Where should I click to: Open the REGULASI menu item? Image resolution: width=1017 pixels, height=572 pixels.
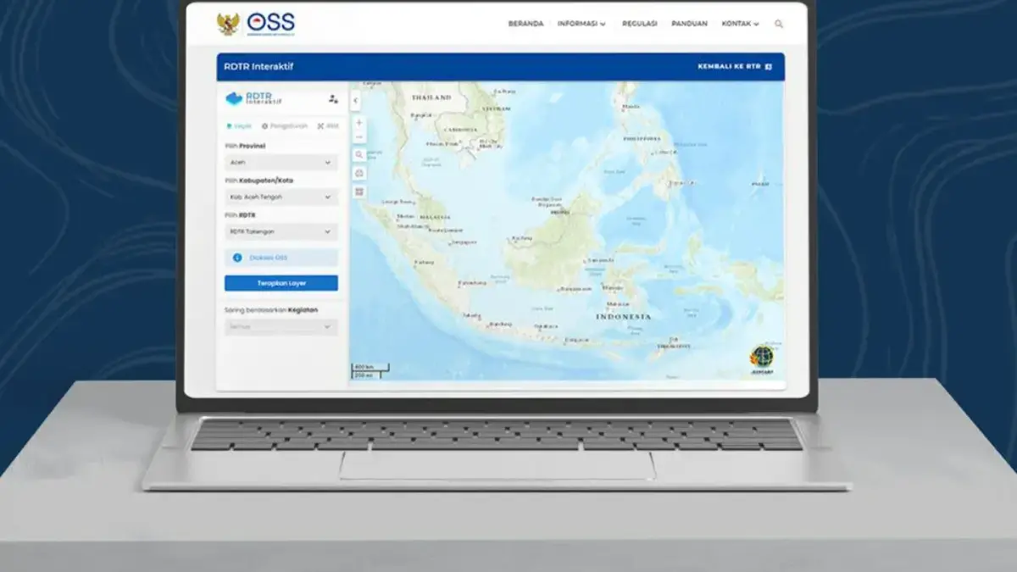[x=639, y=24]
